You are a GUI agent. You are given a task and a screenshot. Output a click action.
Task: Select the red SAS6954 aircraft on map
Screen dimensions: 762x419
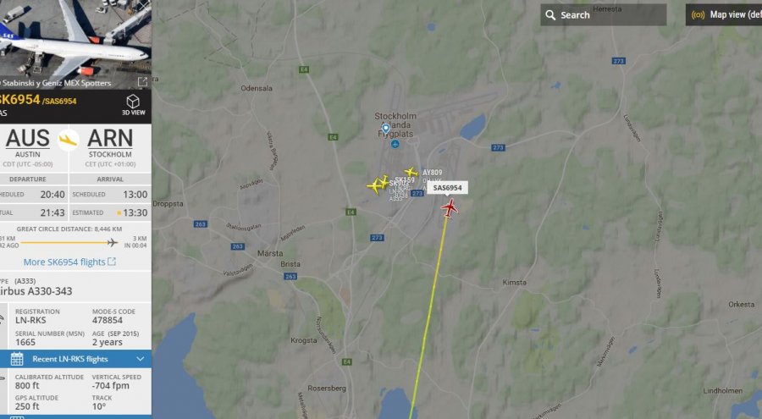click(x=450, y=208)
